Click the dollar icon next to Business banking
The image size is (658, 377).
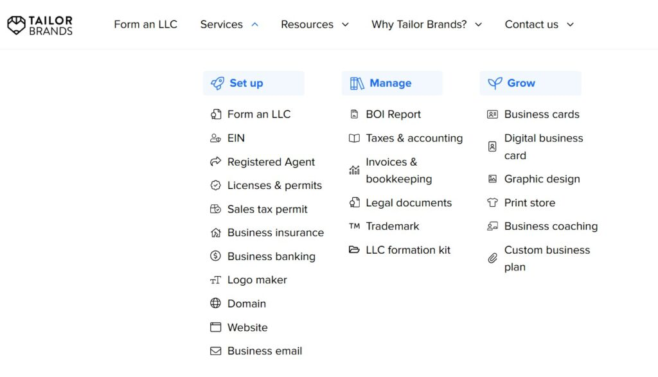[215, 256]
